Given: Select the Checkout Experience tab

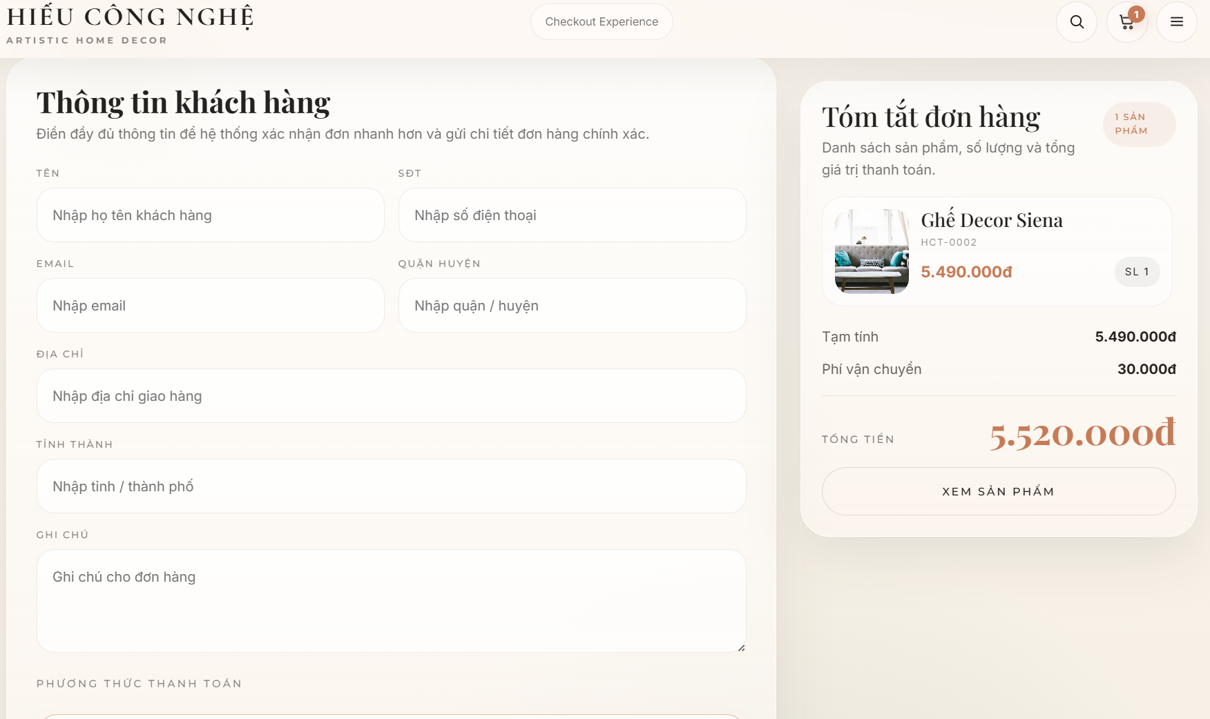Looking at the screenshot, I should (x=601, y=21).
